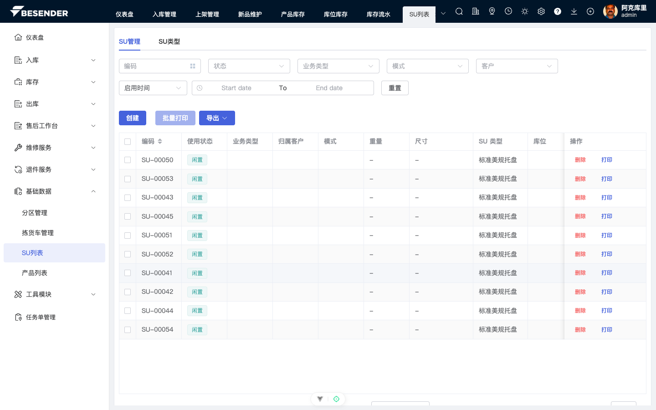Select the SU管理 tab
The width and height of the screenshot is (656, 410).
129,41
